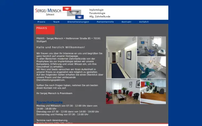The image size is (202, 126).
Task: Click the 'Parodontologie' header text
Action: tap(97, 13)
